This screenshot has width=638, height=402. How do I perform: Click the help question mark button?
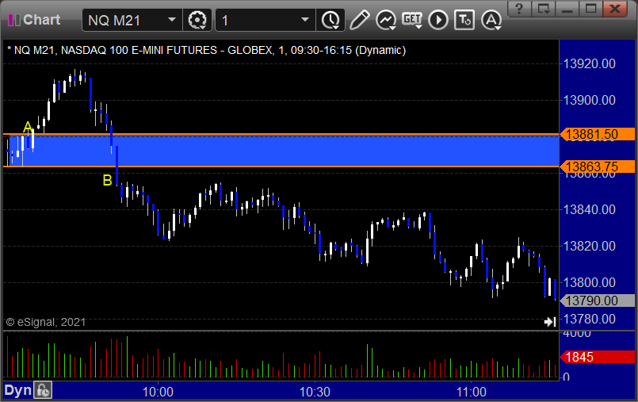click(519, 8)
